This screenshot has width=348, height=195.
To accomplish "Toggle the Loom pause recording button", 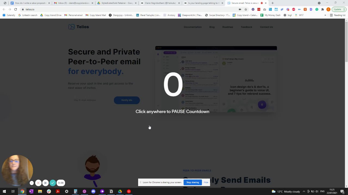I will 45,183.
